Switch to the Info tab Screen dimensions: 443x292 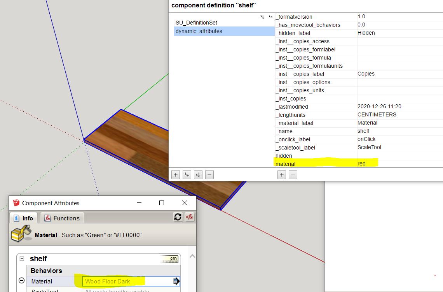23,218
